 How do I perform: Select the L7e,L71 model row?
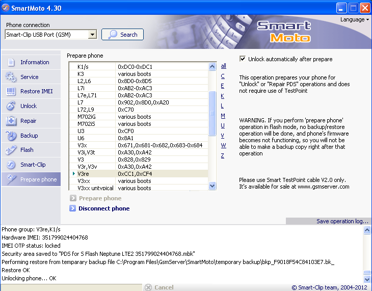point(139,95)
